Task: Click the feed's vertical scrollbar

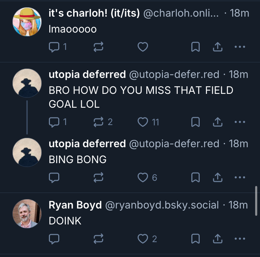Action: [257, 201]
